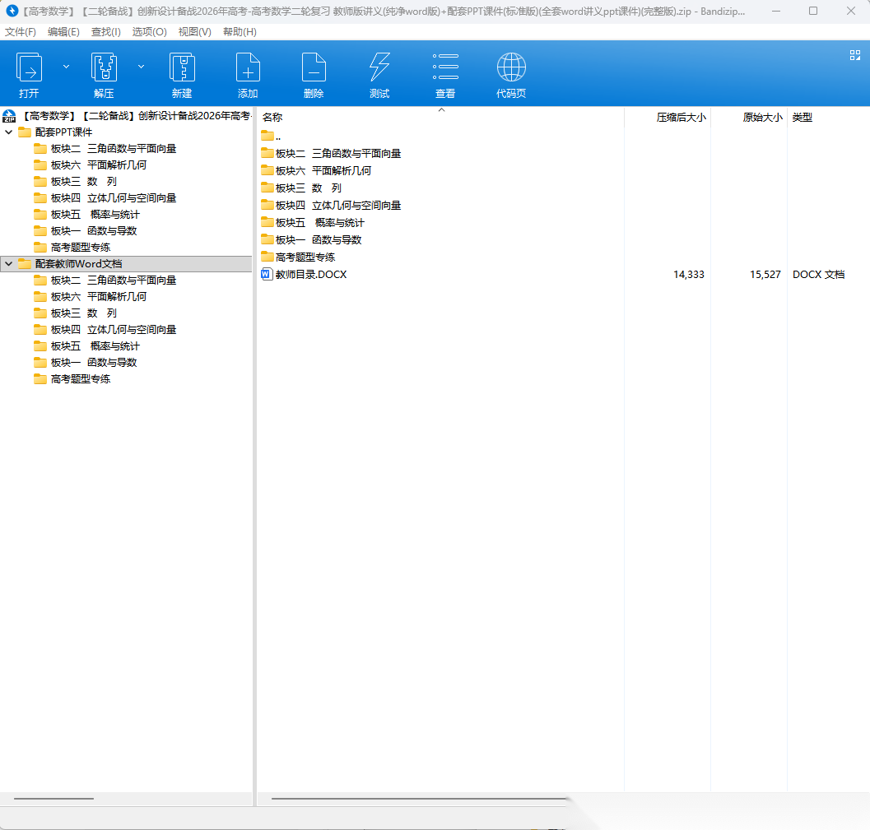Click the Test (测试) archive icon

379,67
